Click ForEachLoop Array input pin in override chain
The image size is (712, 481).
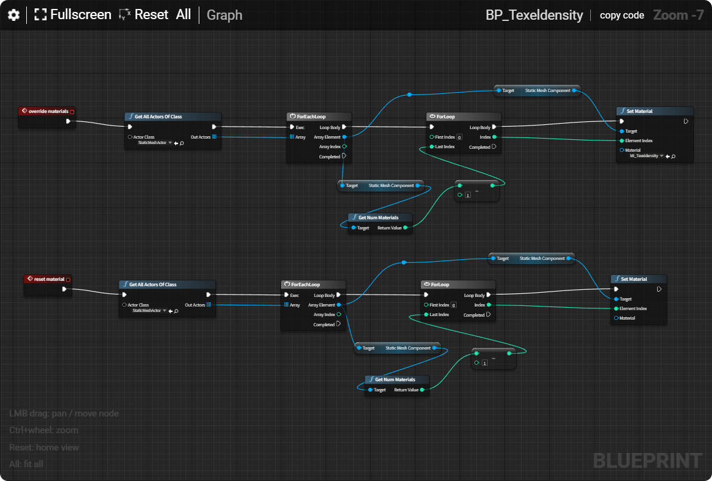pyautogui.click(x=291, y=137)
